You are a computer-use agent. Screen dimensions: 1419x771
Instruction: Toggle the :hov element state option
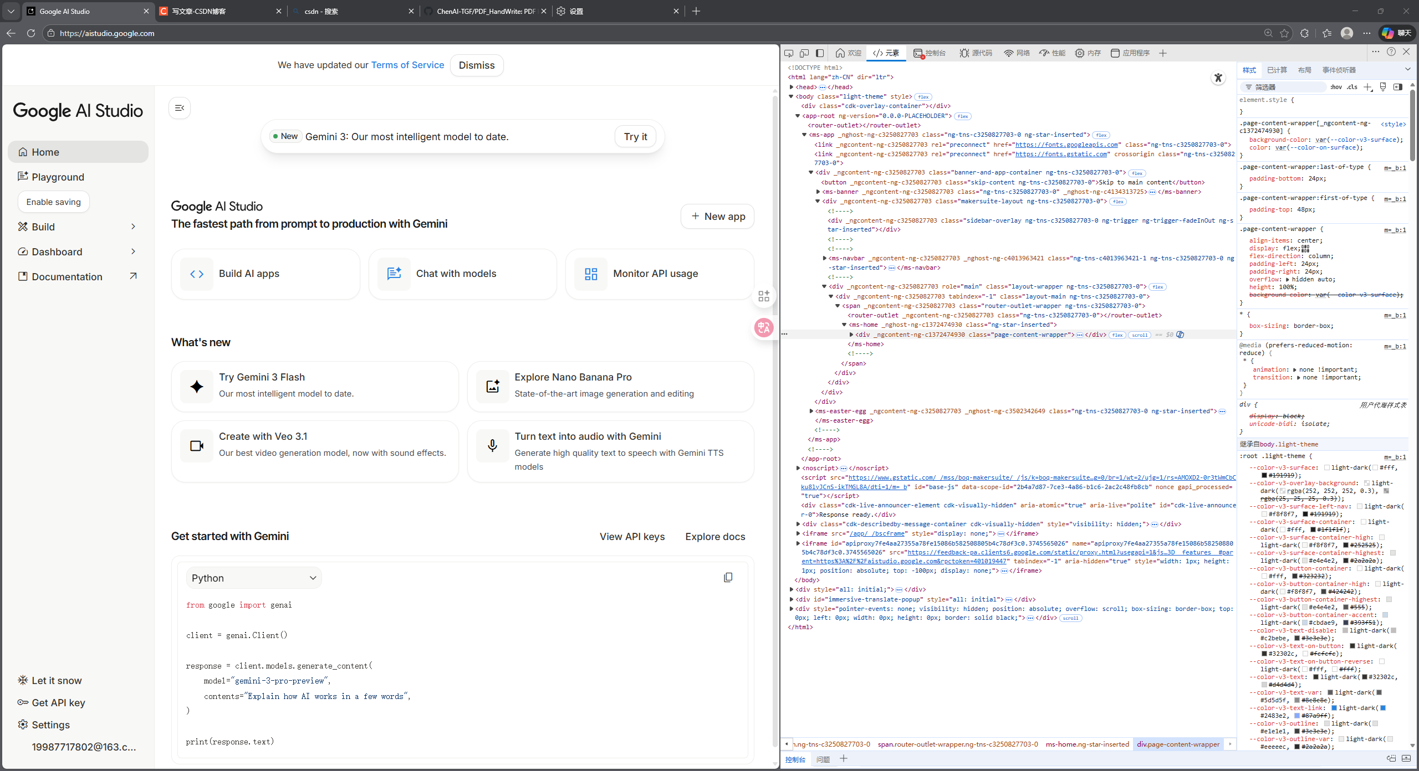tap(1336, 87)
